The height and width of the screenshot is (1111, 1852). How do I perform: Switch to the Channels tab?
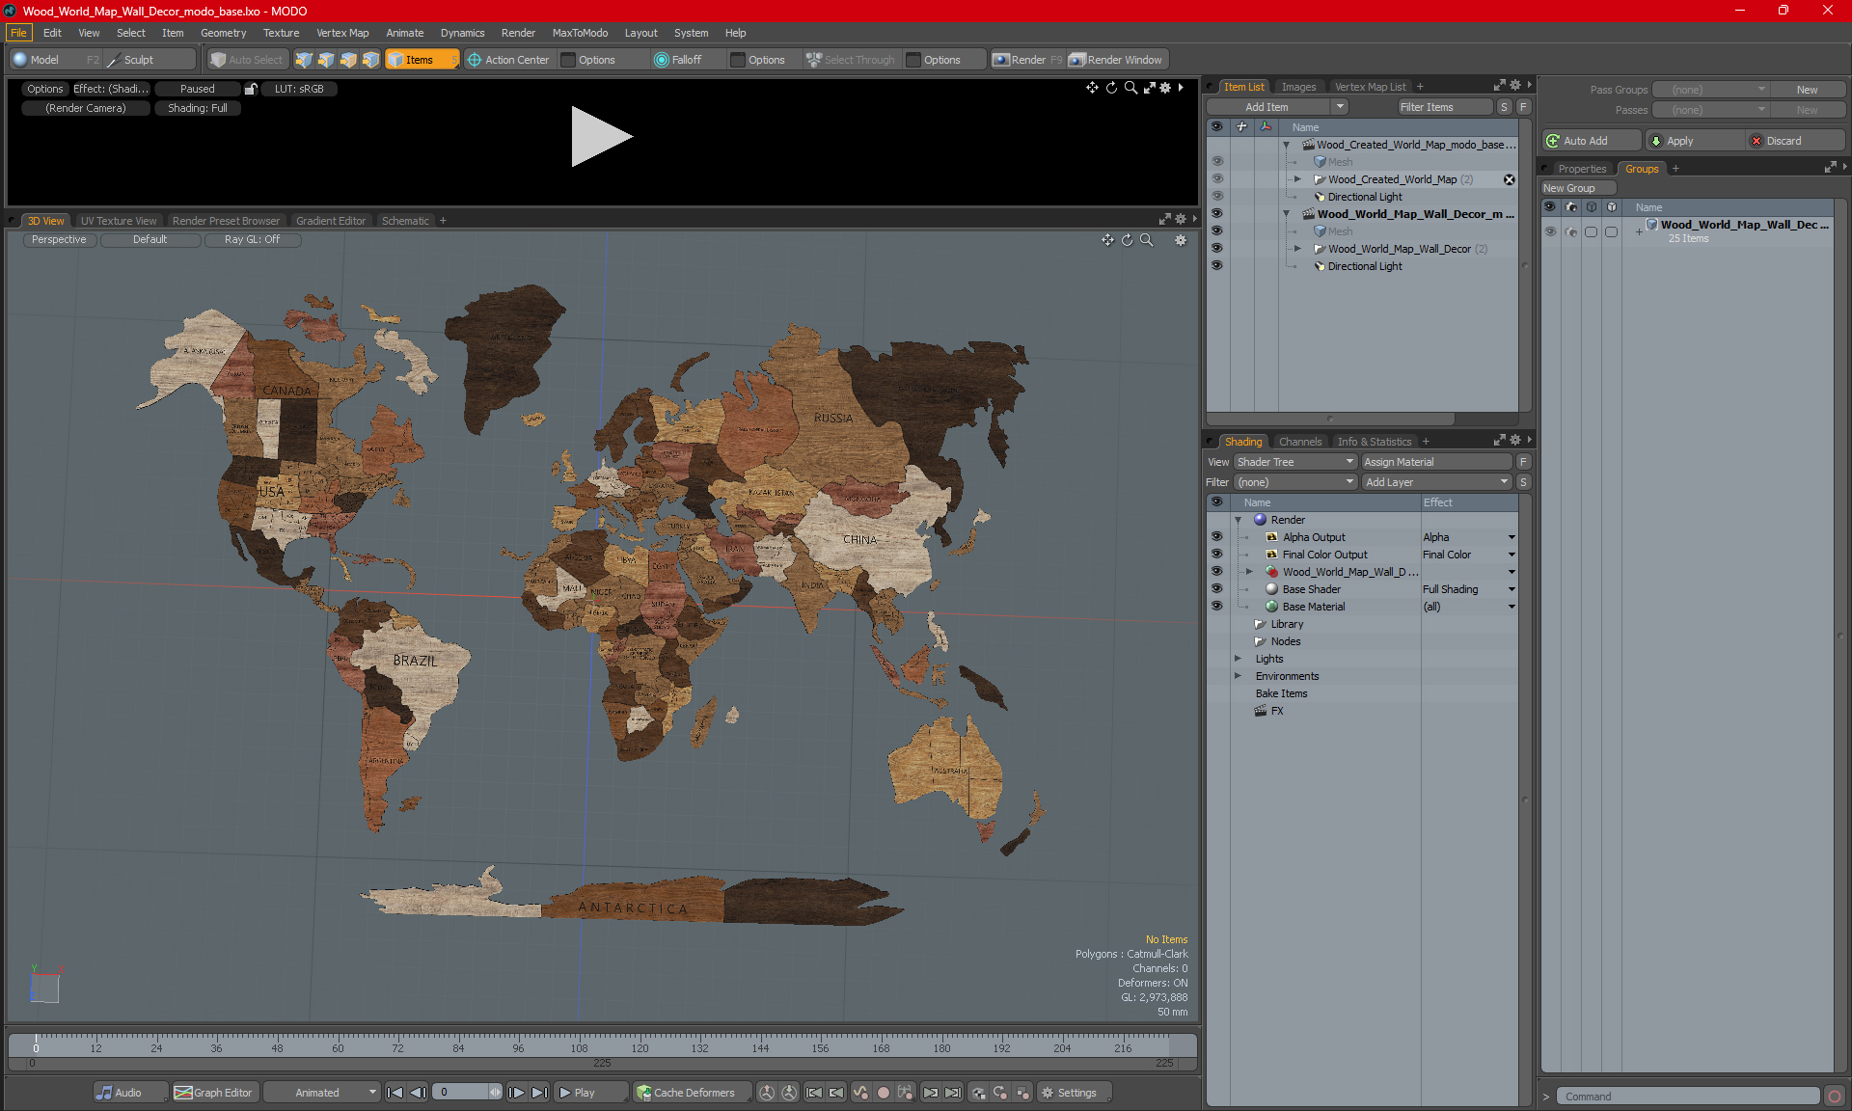click(x=1299, y=442)
